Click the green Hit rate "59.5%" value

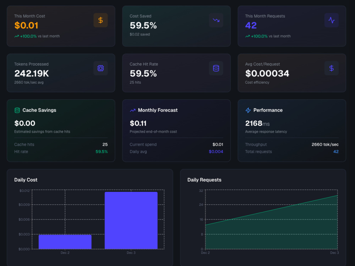pyautogui.click(x=102, y=151)
